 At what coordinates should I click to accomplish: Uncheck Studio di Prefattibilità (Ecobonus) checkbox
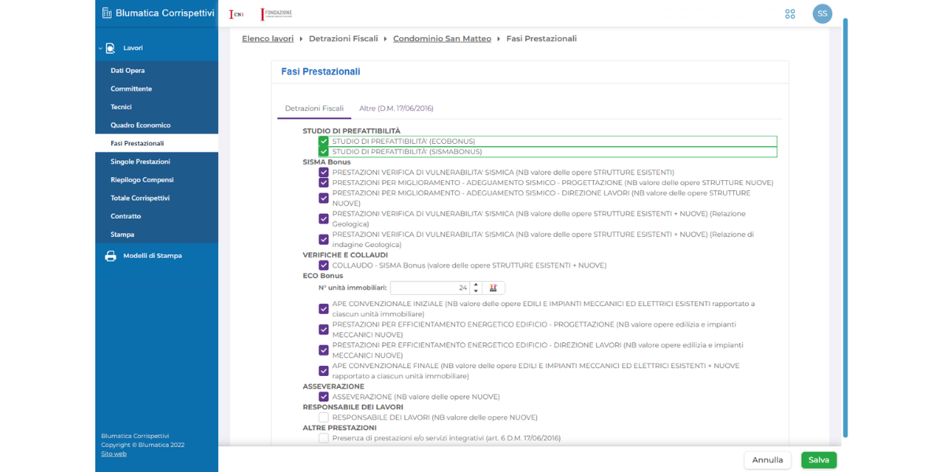point(324,142)
